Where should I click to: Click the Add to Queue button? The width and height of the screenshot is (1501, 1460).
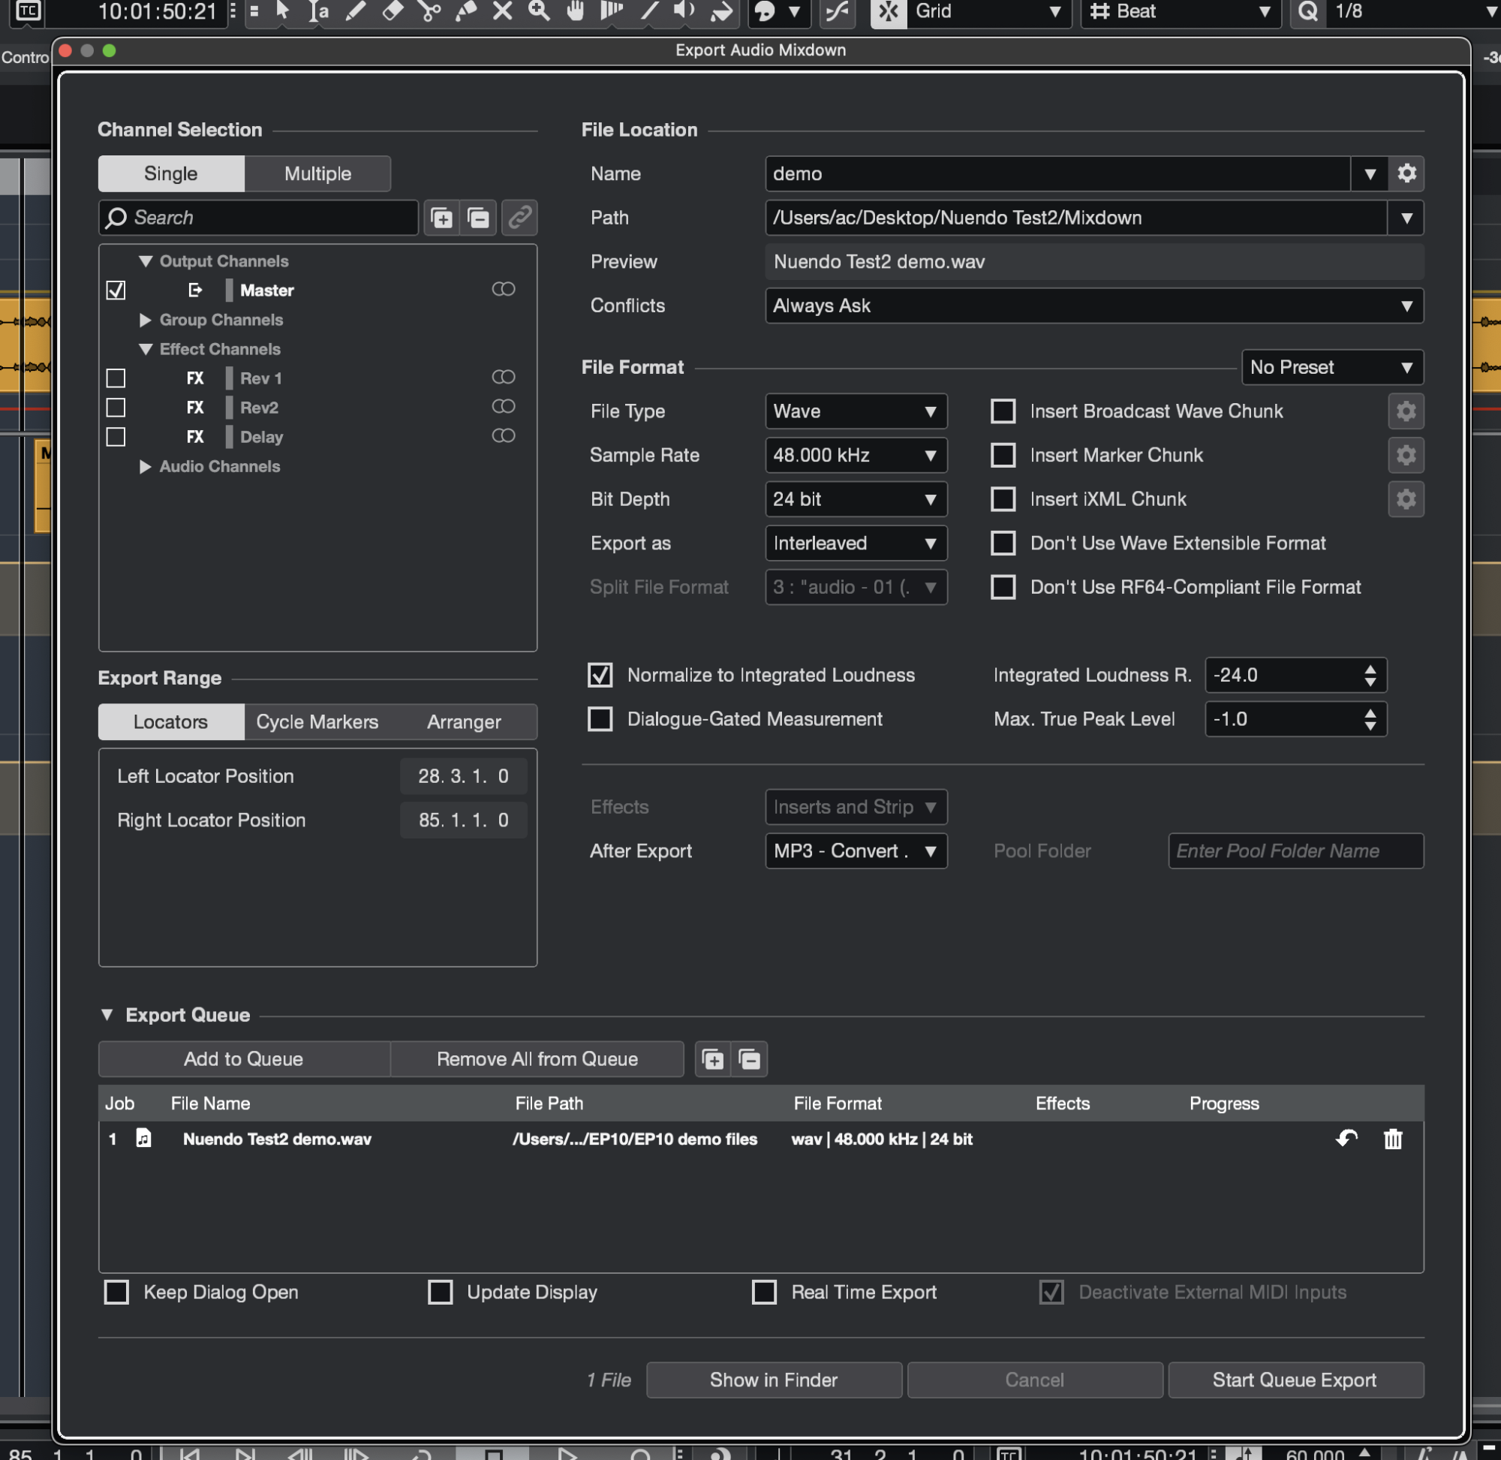coord(244,1058)
